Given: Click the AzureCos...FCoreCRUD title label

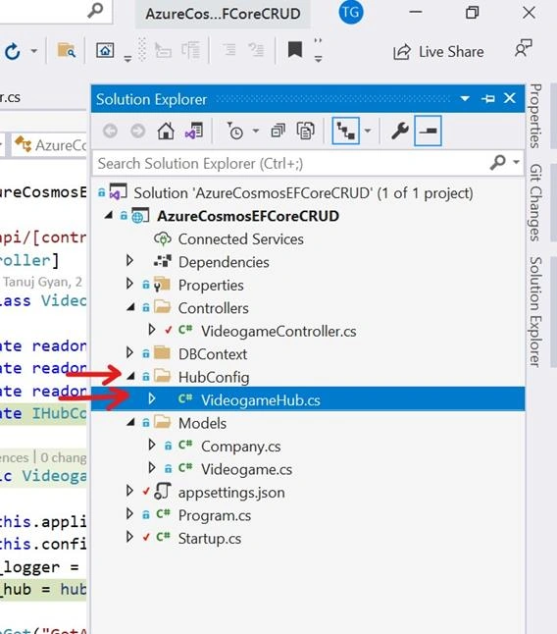Looking at the screenshot, I should (x=223, y=14).
